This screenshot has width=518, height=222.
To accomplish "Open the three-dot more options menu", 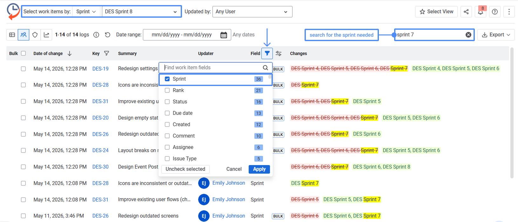I will [x=509, y=12].
